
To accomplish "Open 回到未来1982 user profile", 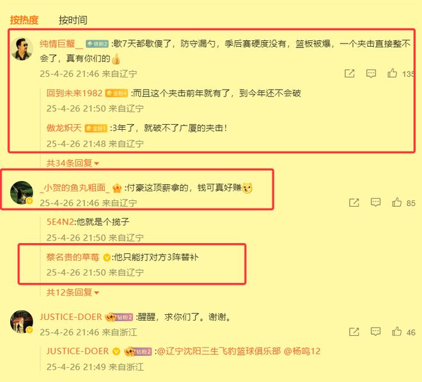I will [x=74, y=93].
